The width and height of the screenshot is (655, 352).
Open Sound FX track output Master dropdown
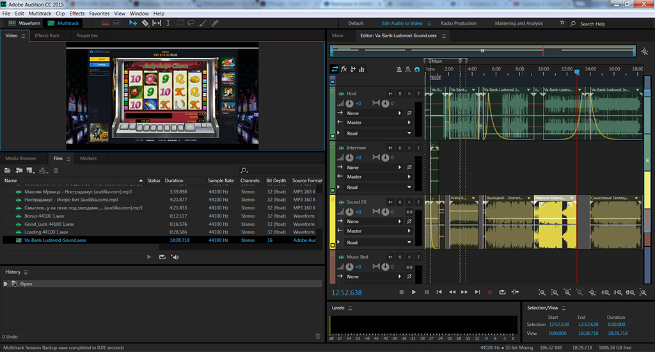pos(378,231)
